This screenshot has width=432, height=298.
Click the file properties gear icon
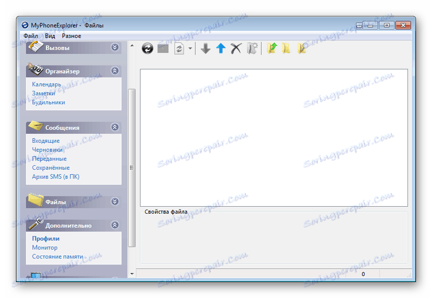click(252, 48)
